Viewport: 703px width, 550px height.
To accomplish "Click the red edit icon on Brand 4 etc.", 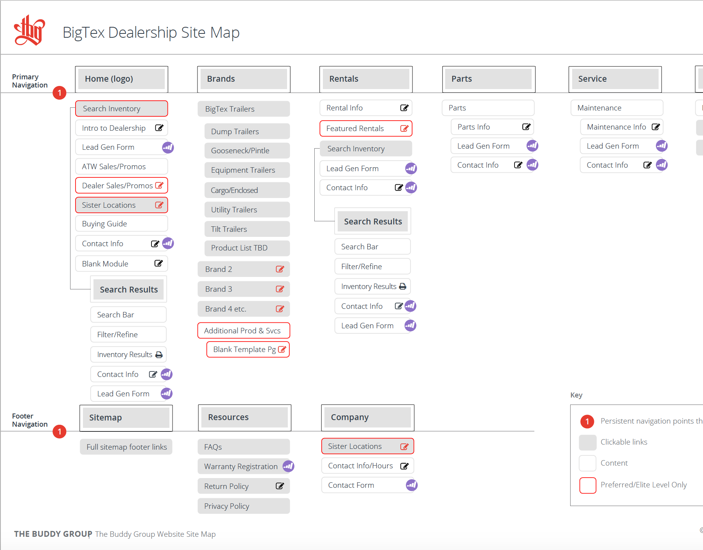I will (x=280, y=309).
